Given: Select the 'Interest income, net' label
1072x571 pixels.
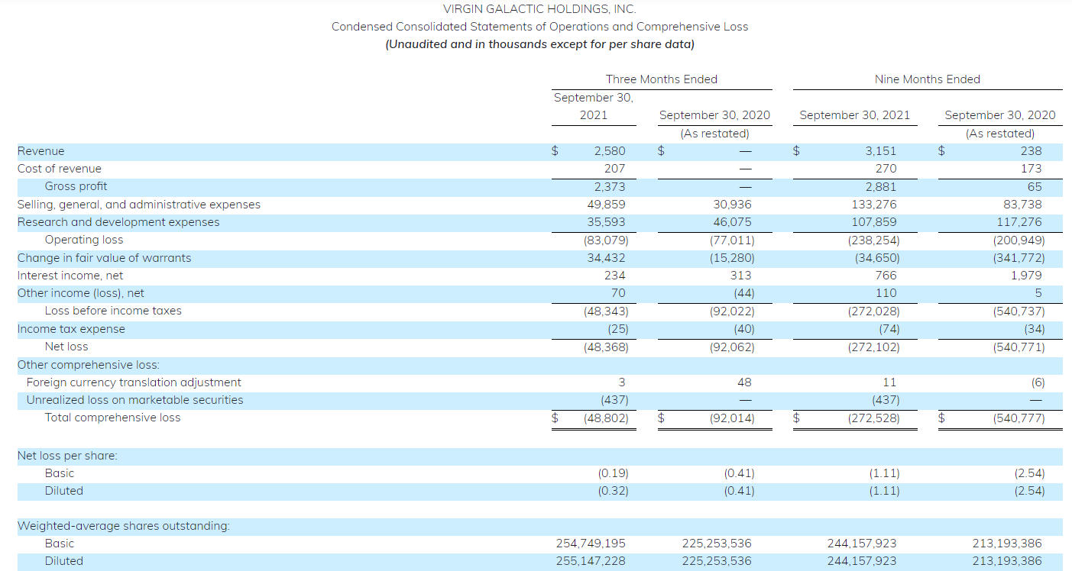Looking at the screenshot, I should [x=70, y=276].
